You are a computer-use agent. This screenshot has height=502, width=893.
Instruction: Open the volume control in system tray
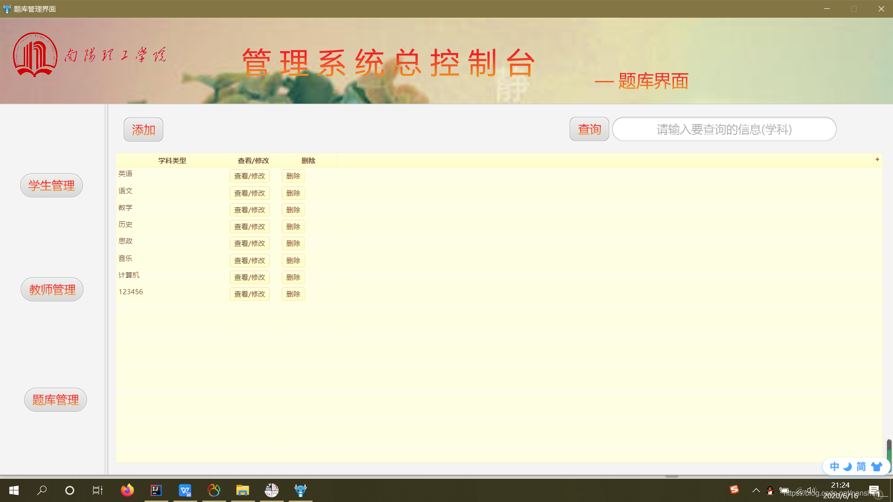click(x=811, y=490)
